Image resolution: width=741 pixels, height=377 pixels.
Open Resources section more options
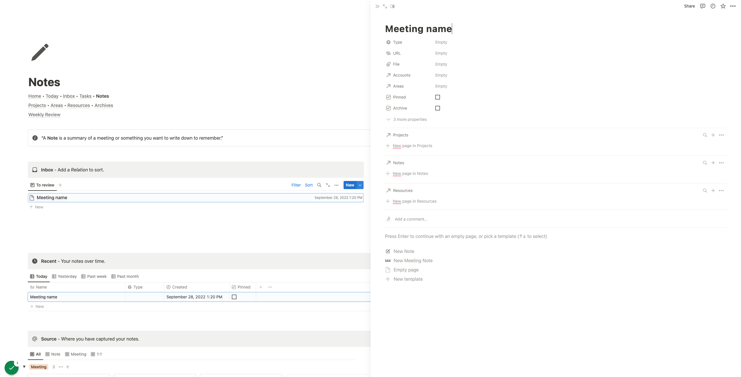pyautogui.click(x=721, y=191)
